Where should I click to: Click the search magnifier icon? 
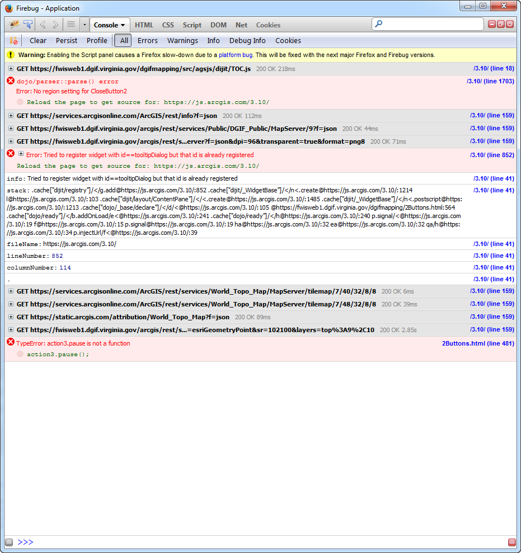(378, 24)
